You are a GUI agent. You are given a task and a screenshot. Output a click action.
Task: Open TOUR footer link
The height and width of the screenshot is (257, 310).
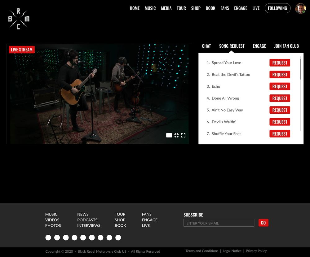click(x=120, y=214)
